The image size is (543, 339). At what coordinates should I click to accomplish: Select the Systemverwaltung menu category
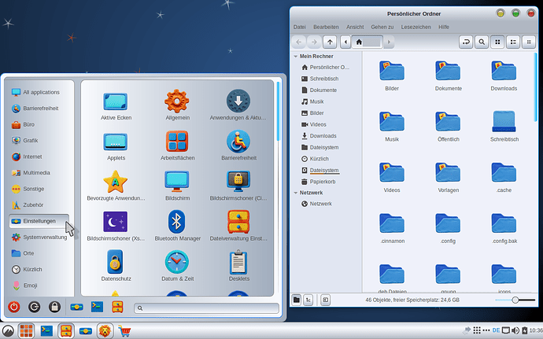click(44, 237)
